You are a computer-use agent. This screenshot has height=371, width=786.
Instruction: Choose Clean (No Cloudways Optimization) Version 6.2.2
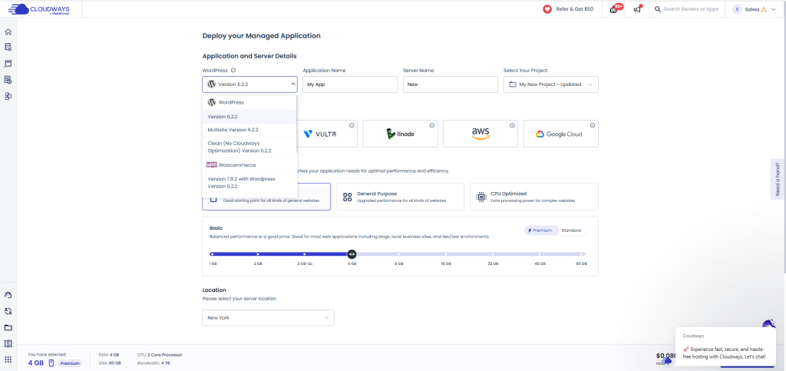click(249, 147)
